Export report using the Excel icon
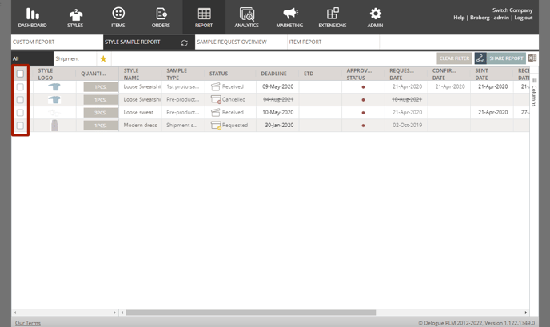550x327 pixels. click(532, 58)
